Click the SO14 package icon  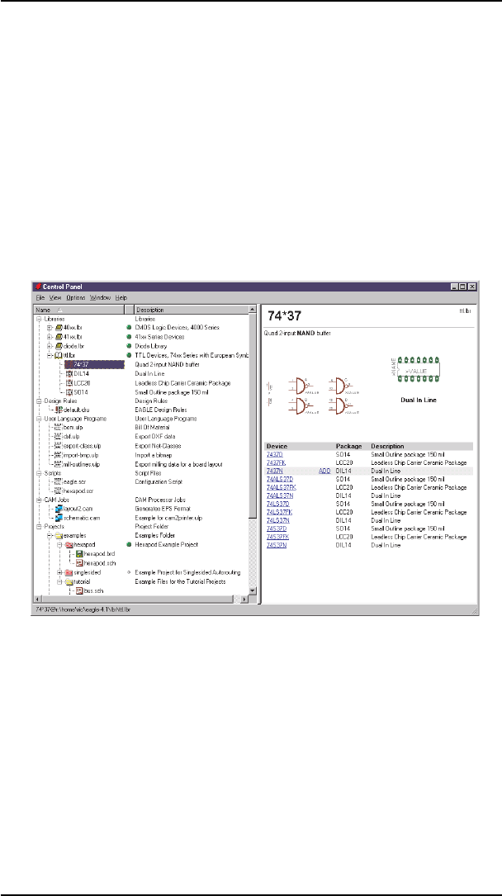[x=69, y=392]
